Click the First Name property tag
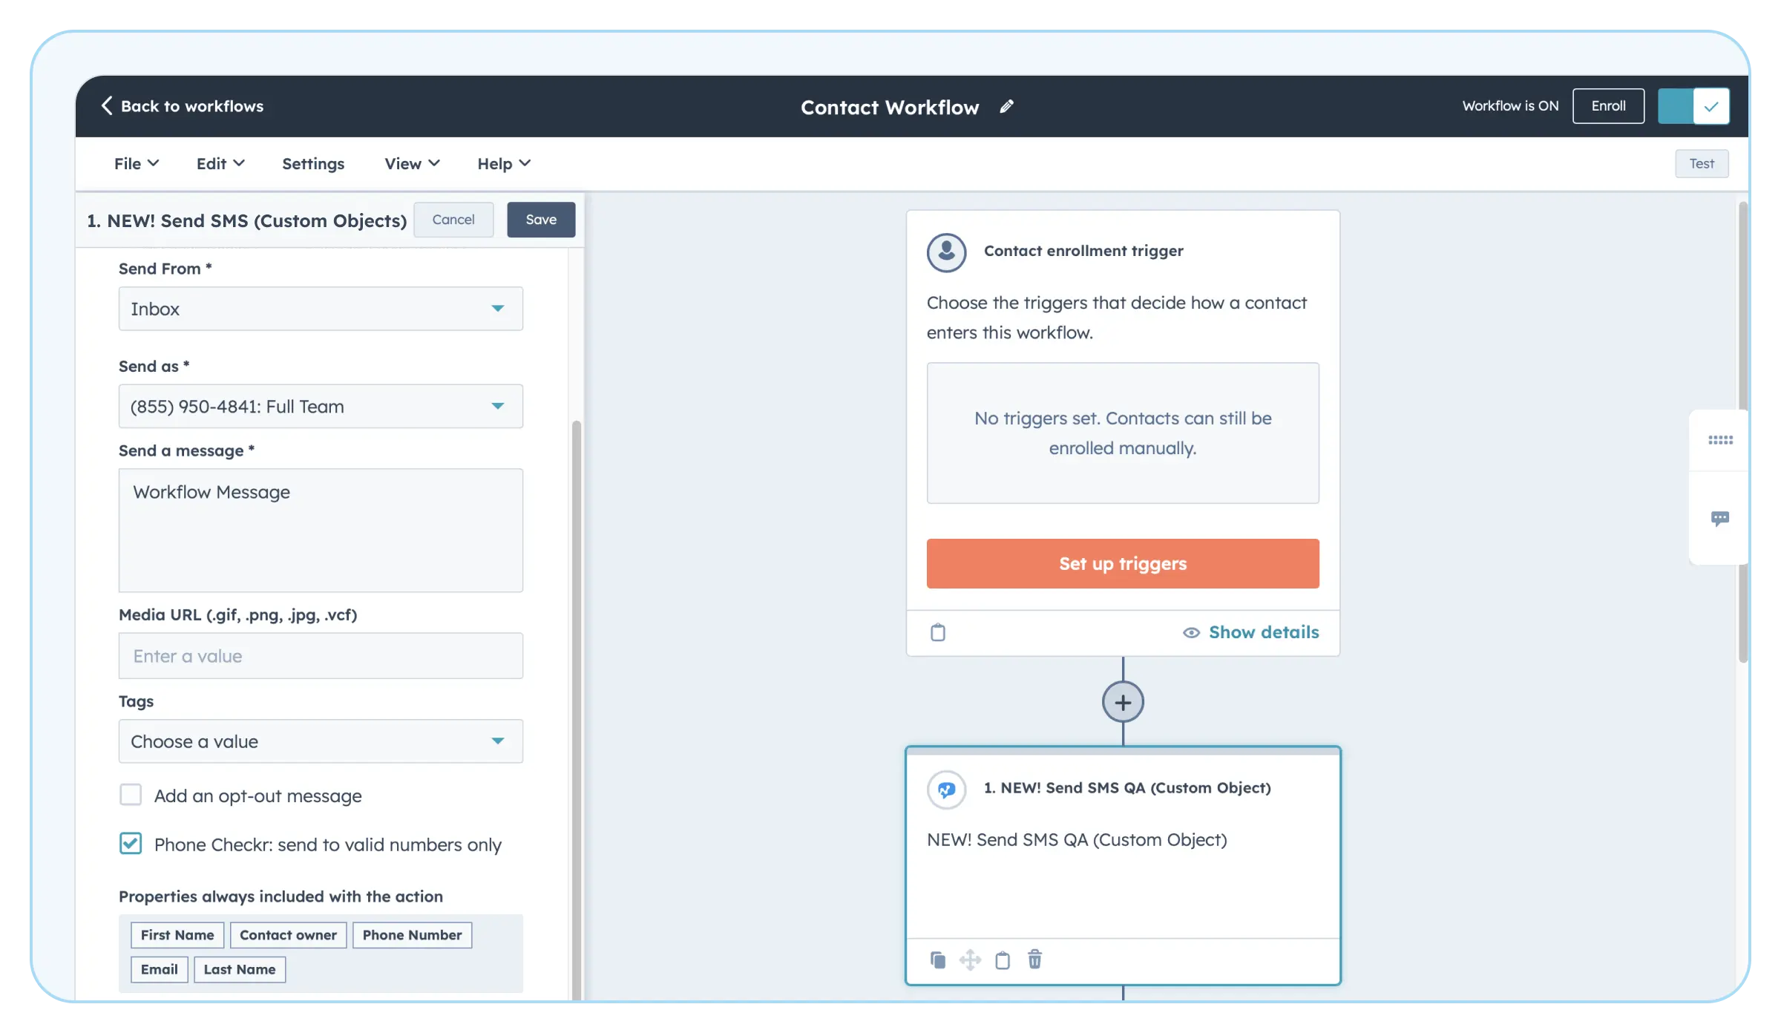The width and height of the screenshot is (1781, 1033). (x=177, y=935)
